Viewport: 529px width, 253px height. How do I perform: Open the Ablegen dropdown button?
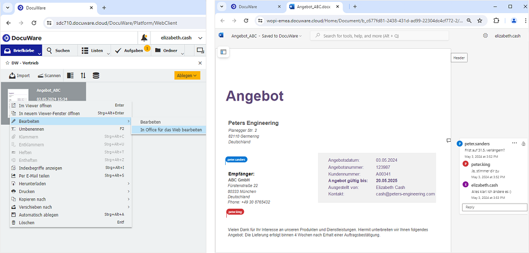[x=188, y=76]
